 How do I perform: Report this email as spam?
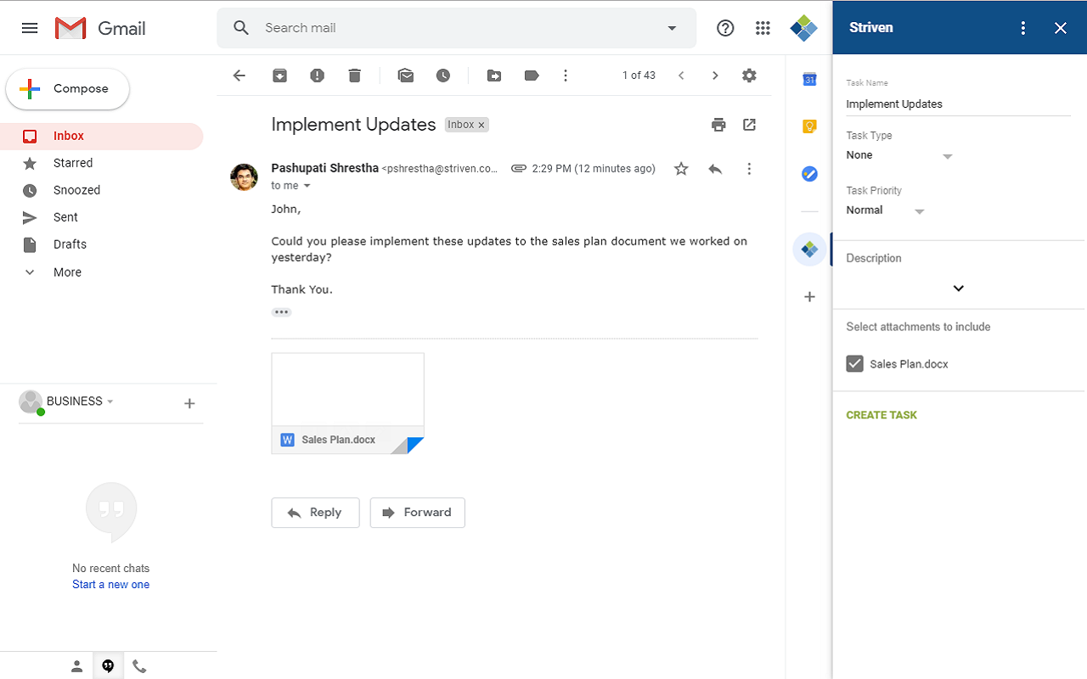[x=317, y=76]
